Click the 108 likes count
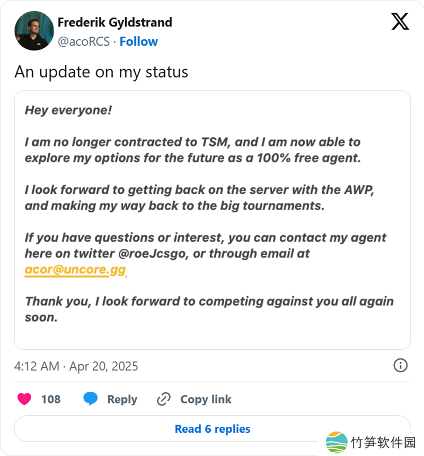Image resolution: width=424 pixels, height=456 pixels. 51,399
